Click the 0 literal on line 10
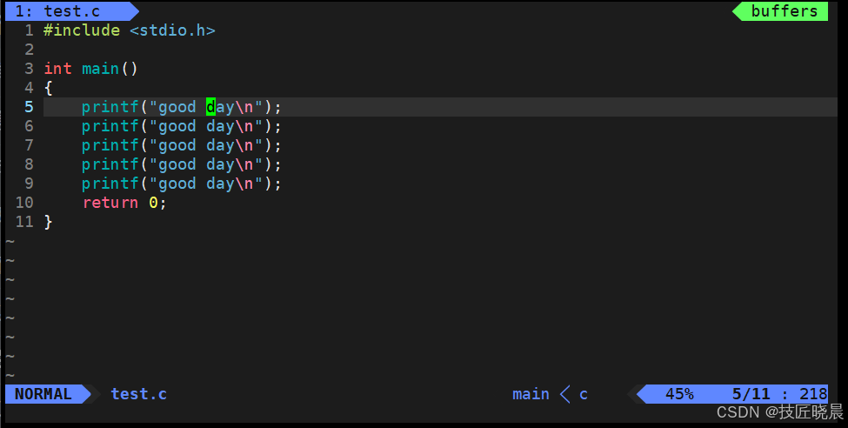 154,203
